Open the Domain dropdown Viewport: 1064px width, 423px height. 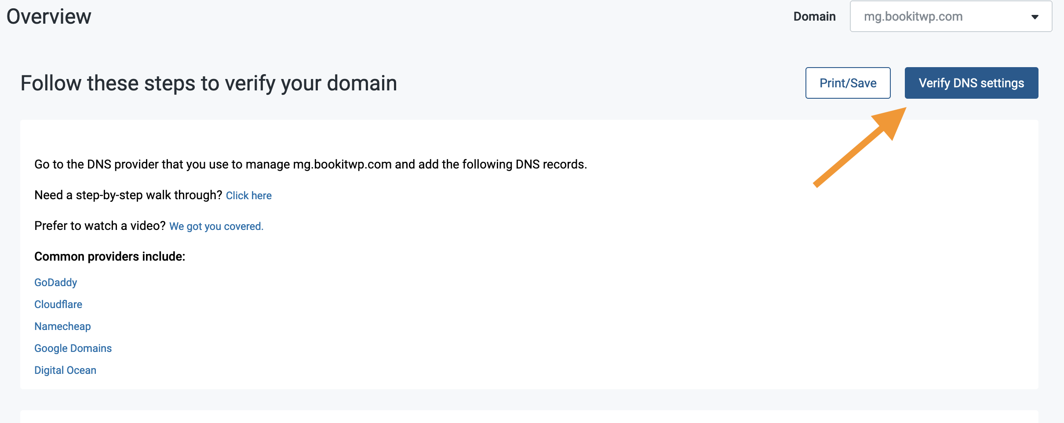950,16
